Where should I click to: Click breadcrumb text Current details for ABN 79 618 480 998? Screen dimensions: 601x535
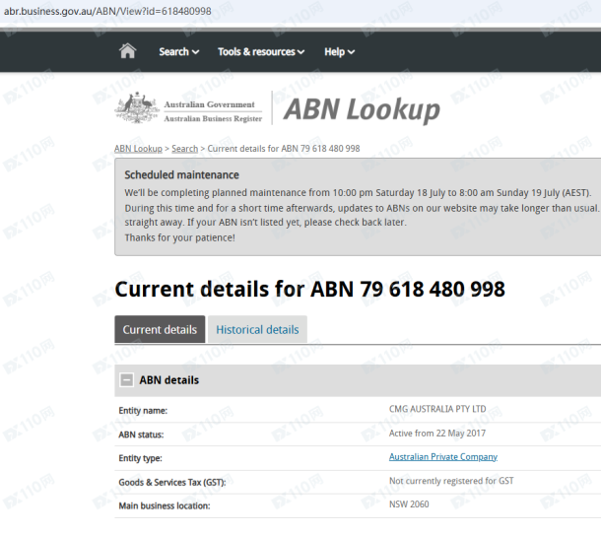(284, 149)
